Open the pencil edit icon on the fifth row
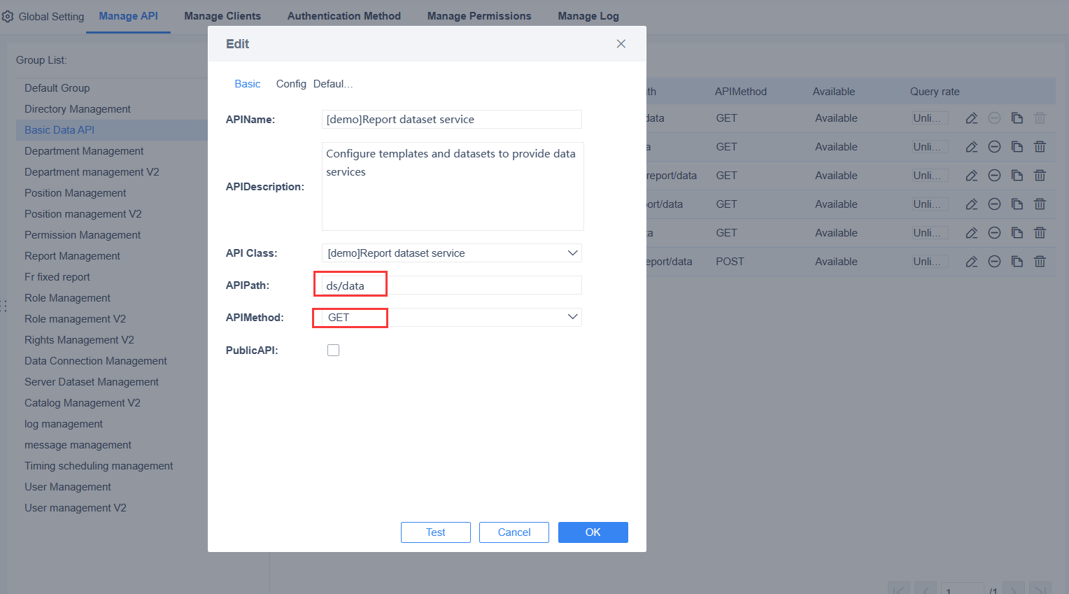Image resolution: width=1069 pixels, height=594 pixels. [971, 232]
